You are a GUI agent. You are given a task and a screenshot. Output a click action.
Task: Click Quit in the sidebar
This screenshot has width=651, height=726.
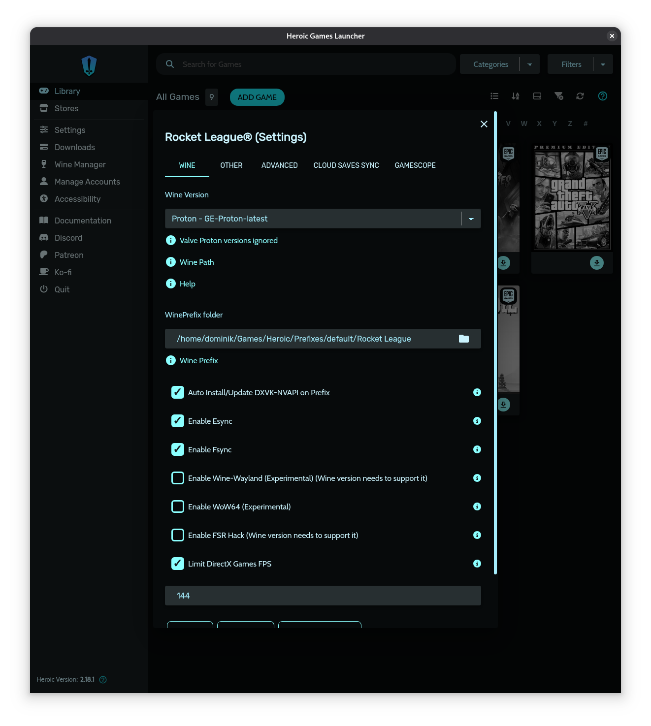pos(89,289)
